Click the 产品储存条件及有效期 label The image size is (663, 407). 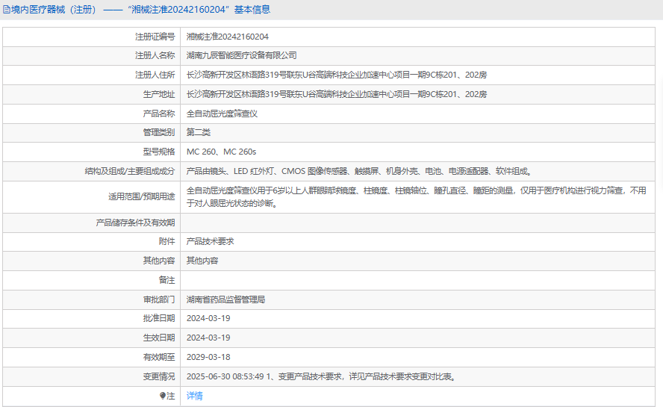click(x=135, y=223)
